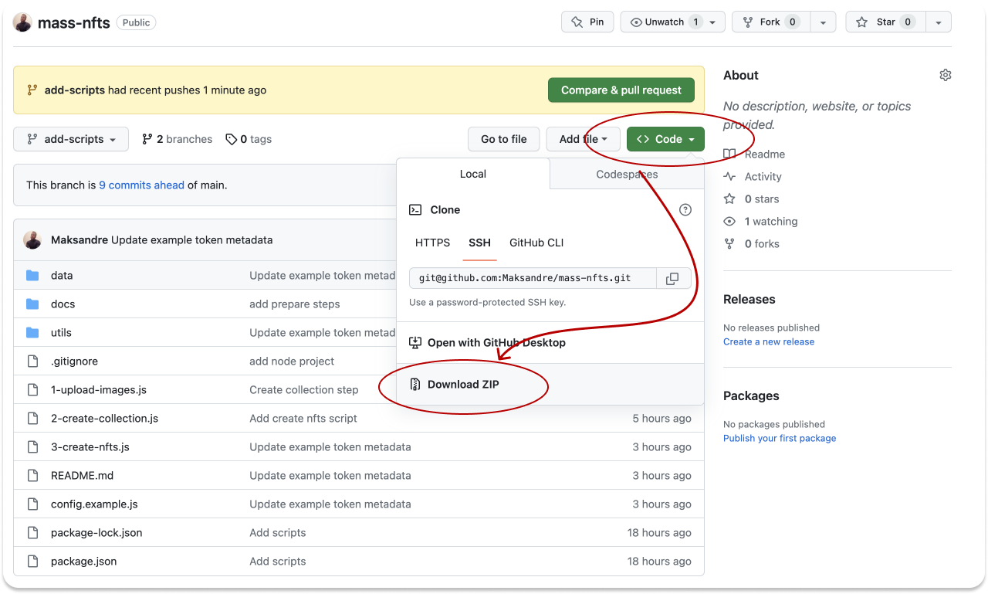Open the docs folder

pyautogui.click(x=63, y=304)
